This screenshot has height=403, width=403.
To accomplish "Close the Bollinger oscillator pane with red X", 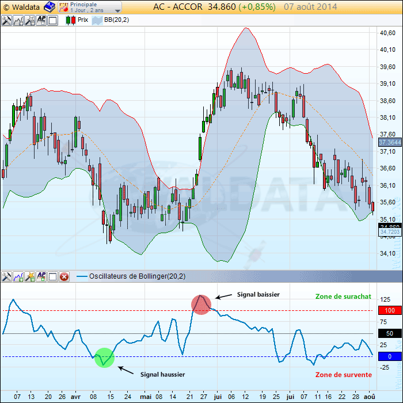I will tap(64, 277).
